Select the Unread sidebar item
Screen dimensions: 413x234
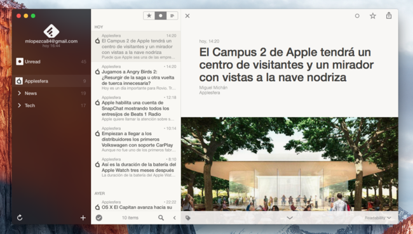point(51,62)
